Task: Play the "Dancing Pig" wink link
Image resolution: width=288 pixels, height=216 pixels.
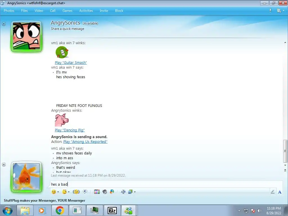Action: point(70,130)
